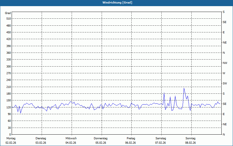The width and height of the screenshot is (233, 146).
Task: Click the Donnerstag day label
Action: tap(101, 138)
